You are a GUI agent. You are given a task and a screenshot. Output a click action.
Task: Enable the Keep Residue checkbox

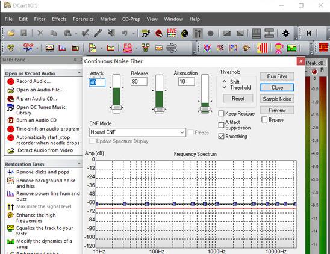pos(221,114)
